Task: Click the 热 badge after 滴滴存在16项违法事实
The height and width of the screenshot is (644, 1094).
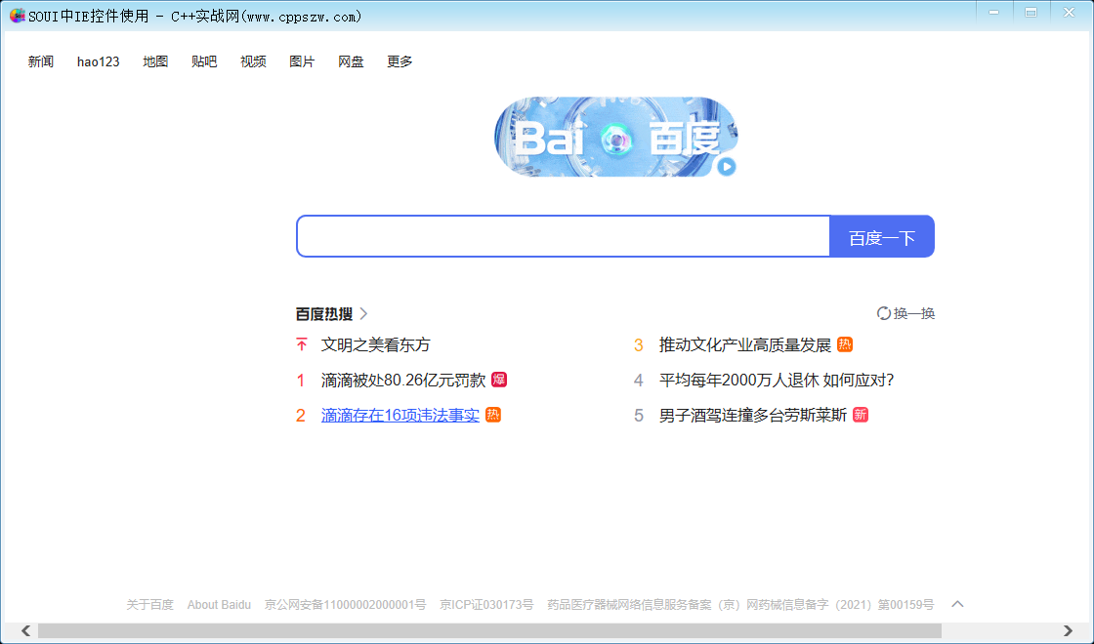Action: point(493,415)
